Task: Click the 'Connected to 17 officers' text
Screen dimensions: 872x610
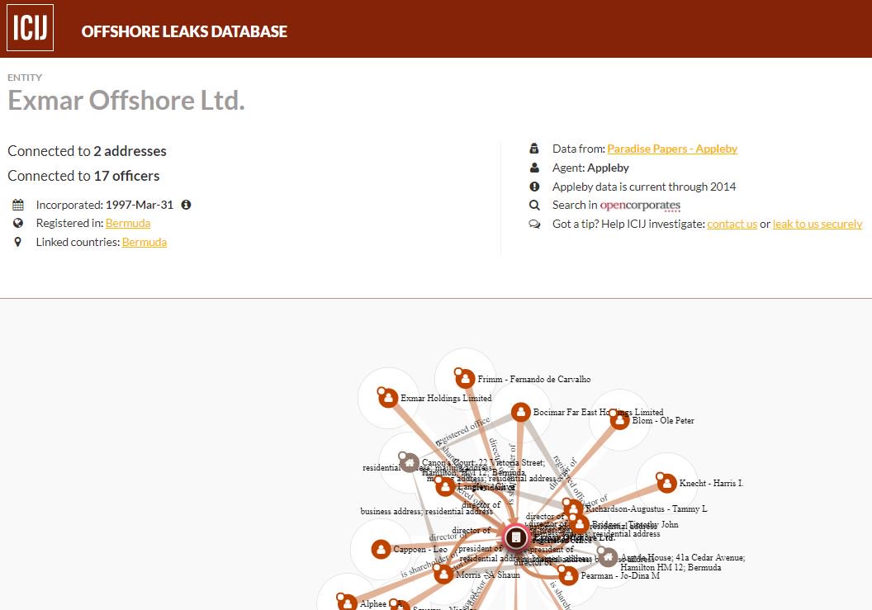Action: click(x=83, y=176)
